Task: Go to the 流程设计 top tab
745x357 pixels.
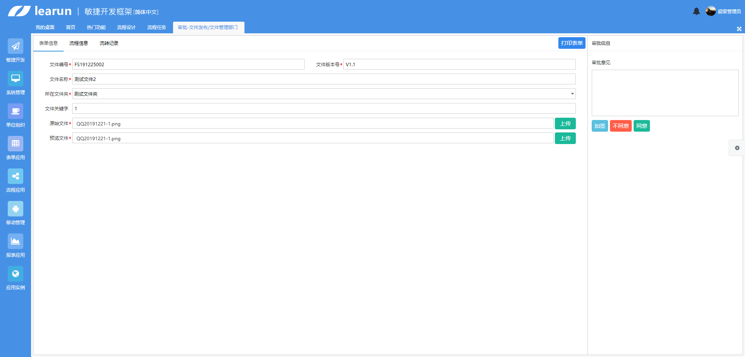Action: click(x=126, y=27)
